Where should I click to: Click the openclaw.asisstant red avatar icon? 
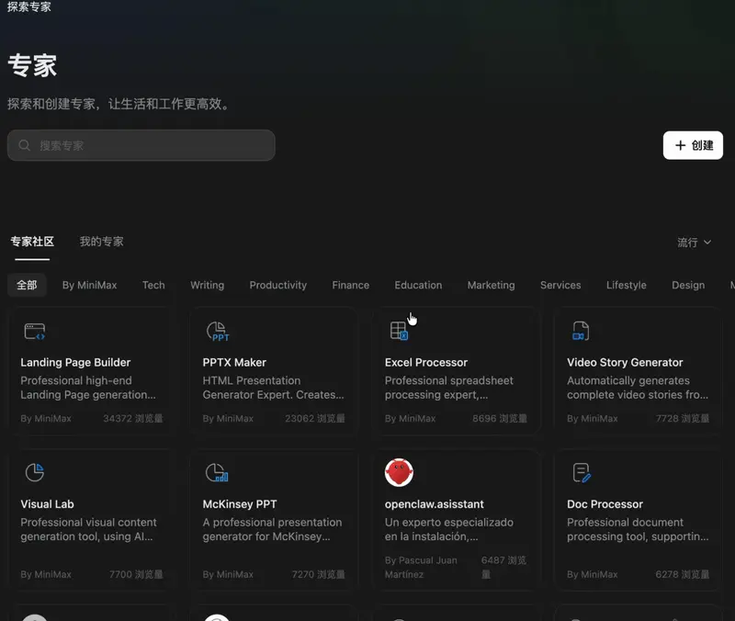(x=399, y=472)
